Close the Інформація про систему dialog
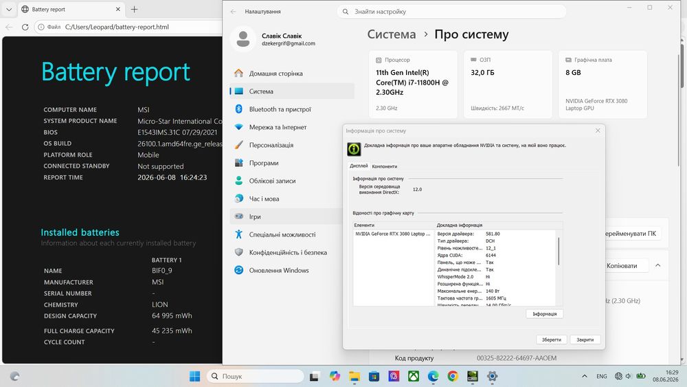Screen dimensions: 687x387 point(598,131)
